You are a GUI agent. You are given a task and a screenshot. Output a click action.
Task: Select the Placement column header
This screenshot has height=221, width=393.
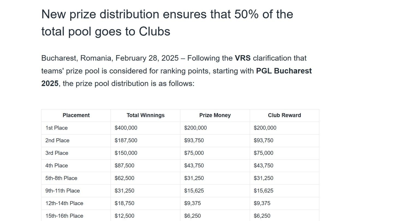pos(76,115)
